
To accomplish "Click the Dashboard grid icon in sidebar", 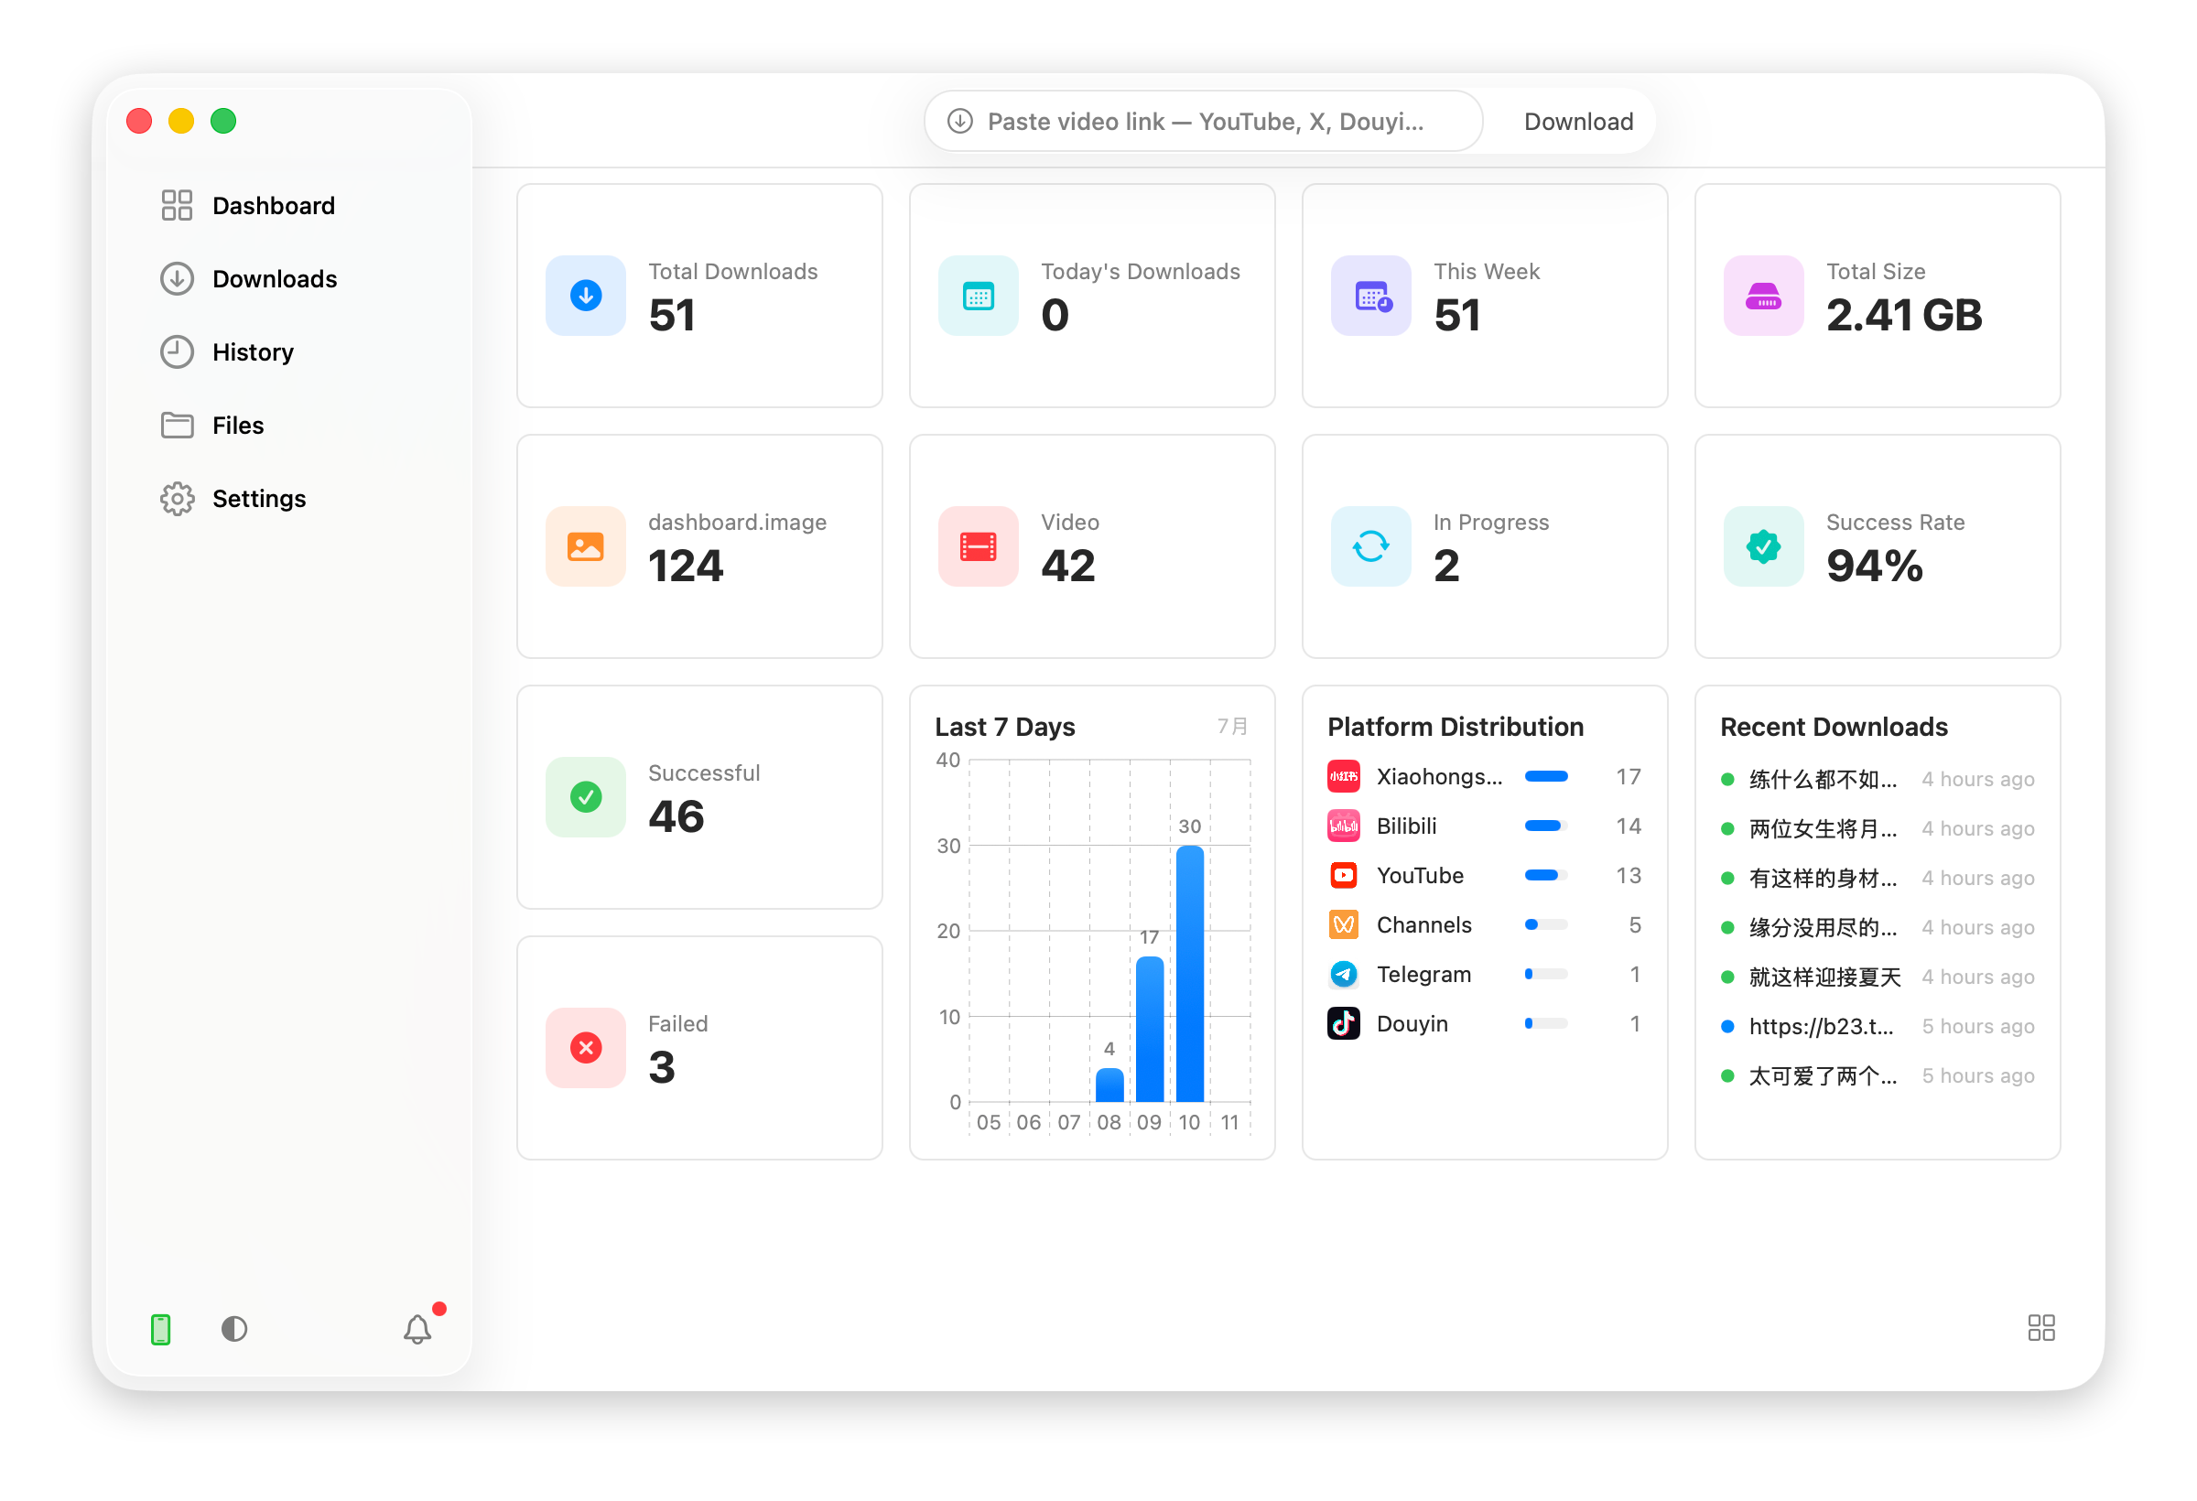I will (177, 205).
